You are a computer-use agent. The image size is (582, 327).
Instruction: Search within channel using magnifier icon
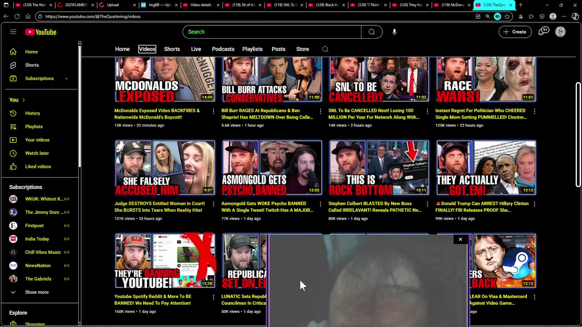coord(325,49)
